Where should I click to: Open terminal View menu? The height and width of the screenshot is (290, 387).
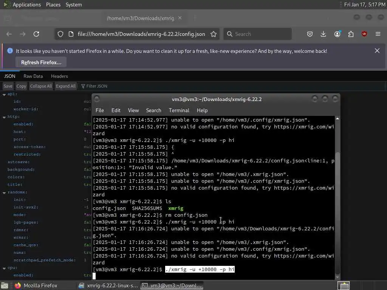133,111
